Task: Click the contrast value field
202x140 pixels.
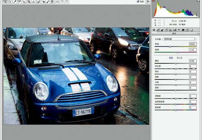Action: pyautogui.click(x=193, y=66)
